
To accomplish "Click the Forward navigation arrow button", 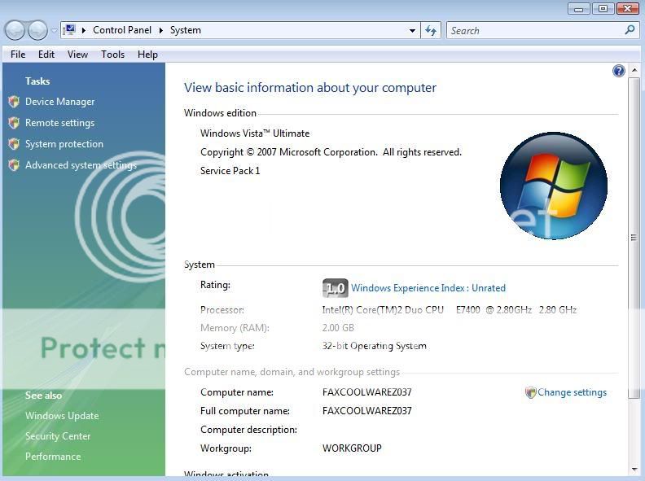I will click(x=37, y=30).
